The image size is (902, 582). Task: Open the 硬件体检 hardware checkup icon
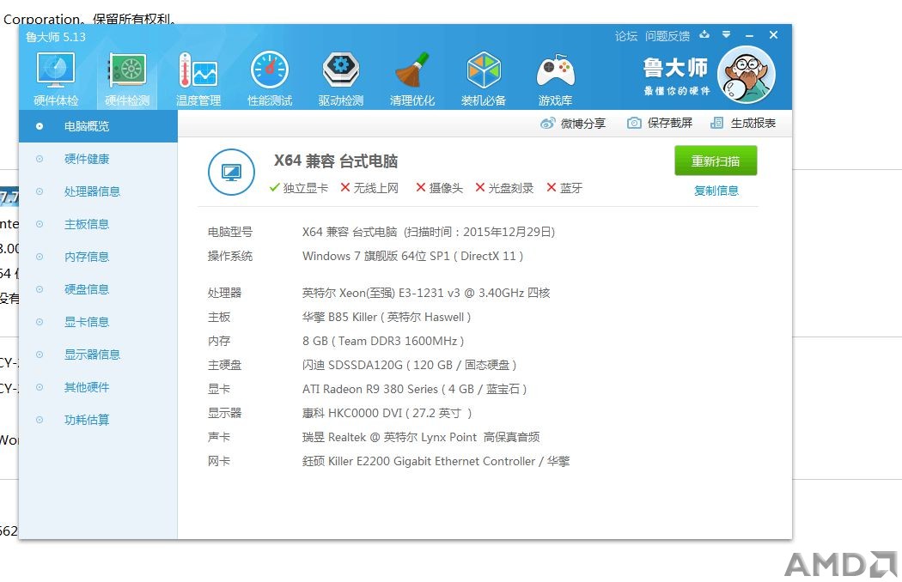point(56,78)
